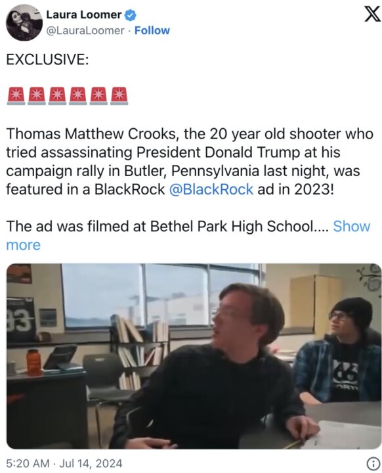Click the Laura Loomer display name
This screenshot has height=473, width=382.
84,14
